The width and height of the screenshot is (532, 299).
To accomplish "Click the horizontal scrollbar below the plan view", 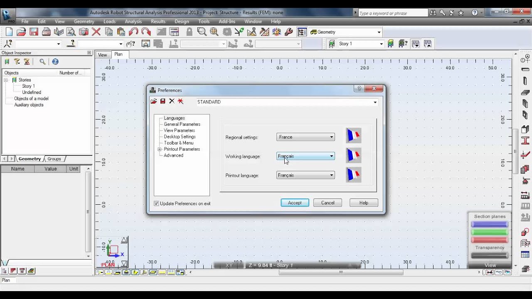I will [x=341, y=272].
